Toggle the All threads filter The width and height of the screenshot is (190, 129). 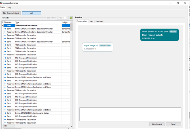(x=31, y=13)
